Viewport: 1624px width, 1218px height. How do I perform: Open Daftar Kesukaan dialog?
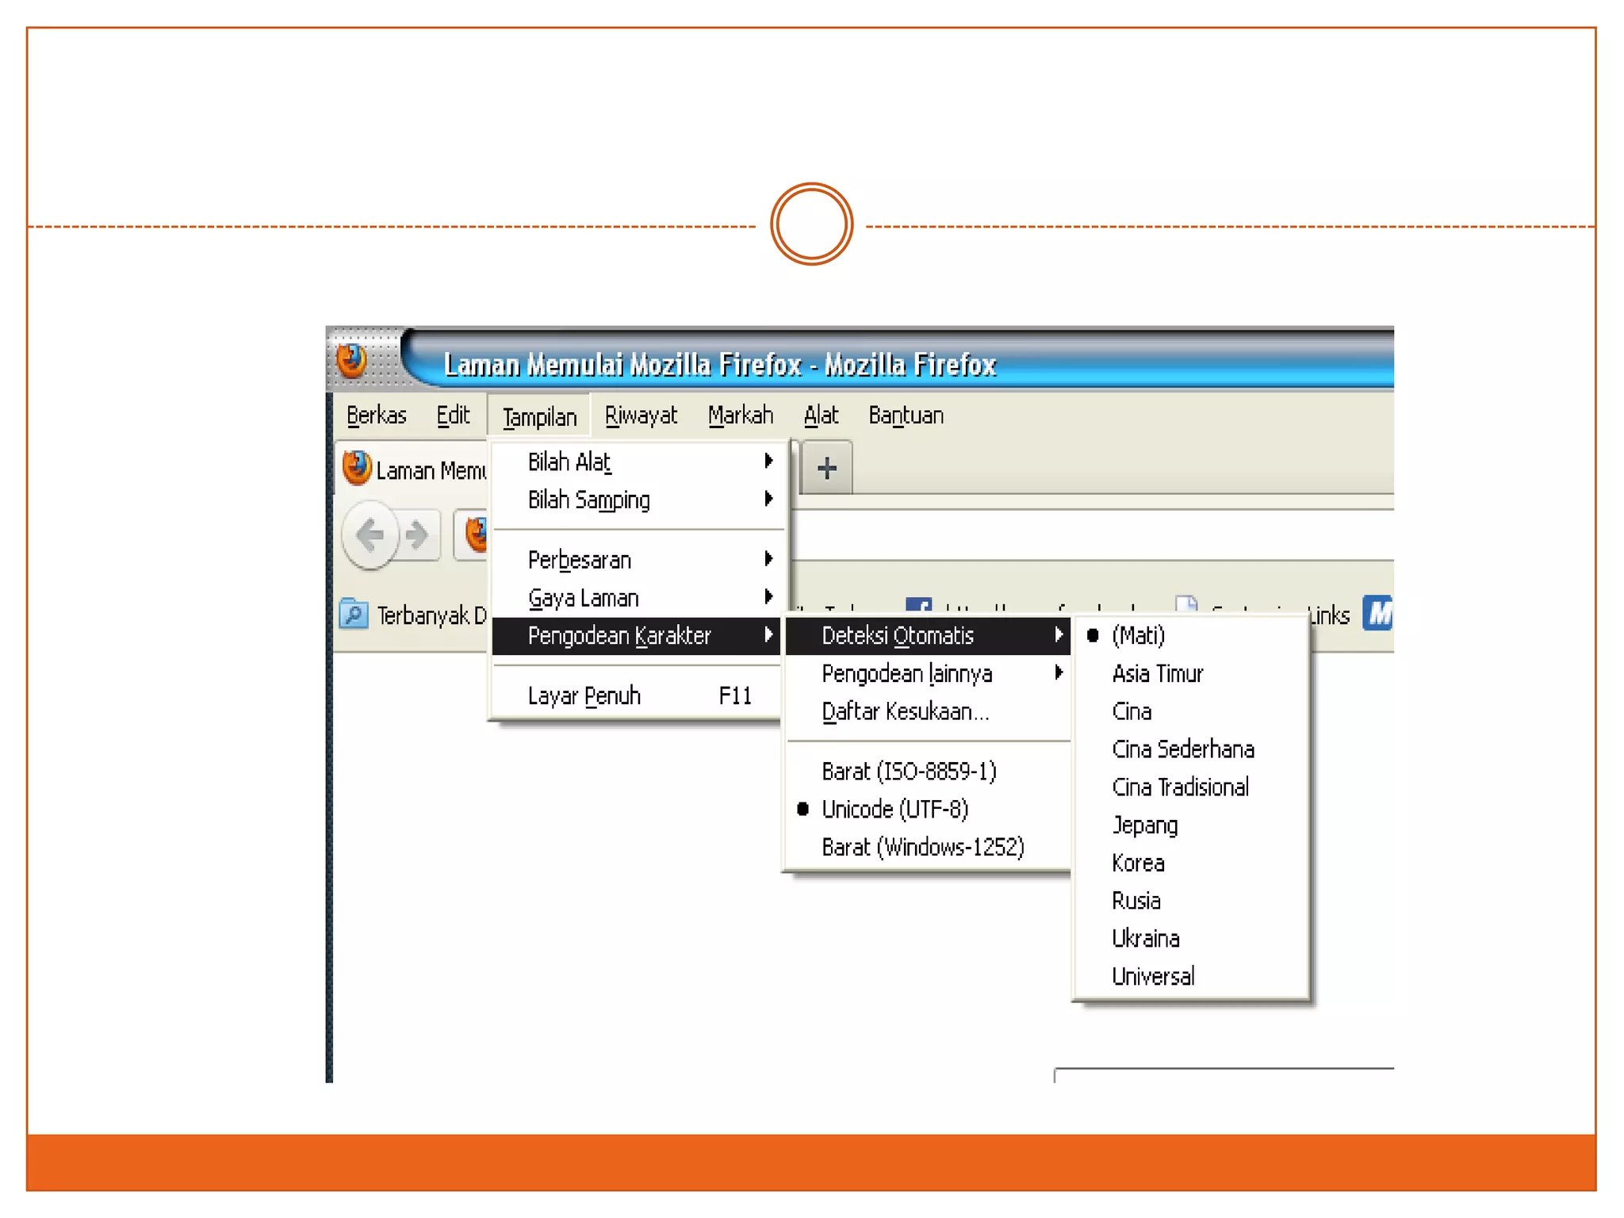905,711
